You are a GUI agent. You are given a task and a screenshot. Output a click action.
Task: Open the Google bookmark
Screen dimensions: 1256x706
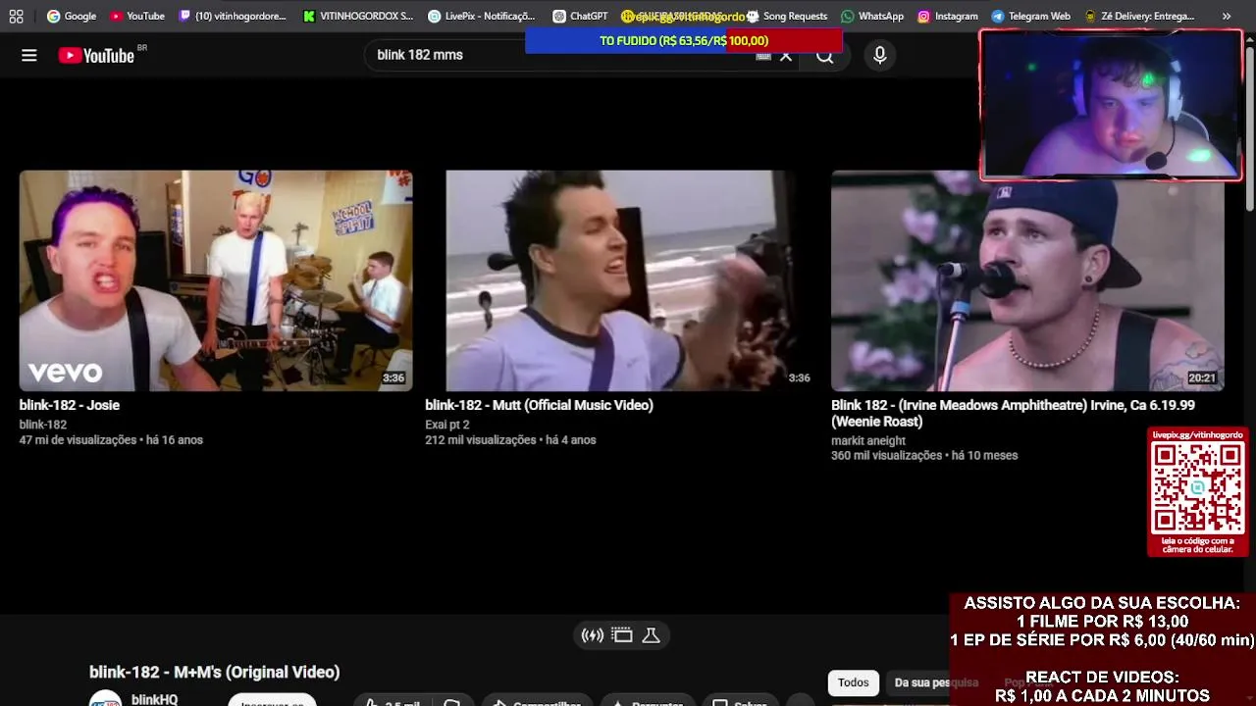click(71, 16)
